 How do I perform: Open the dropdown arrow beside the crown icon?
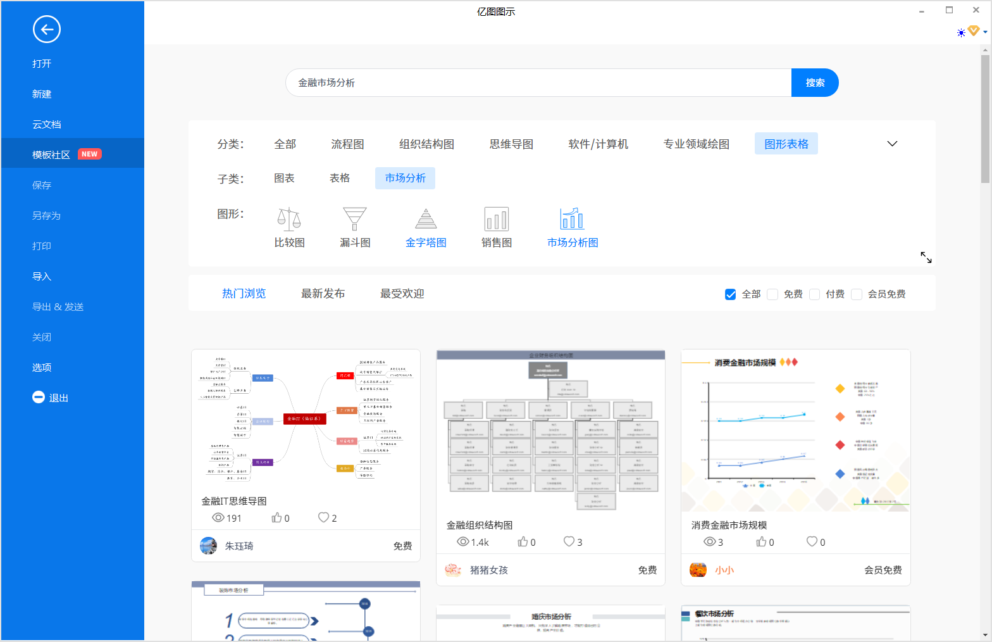tap(985, 32)
